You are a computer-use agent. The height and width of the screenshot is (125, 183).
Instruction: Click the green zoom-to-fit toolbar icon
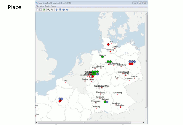(x=44, y=10)
